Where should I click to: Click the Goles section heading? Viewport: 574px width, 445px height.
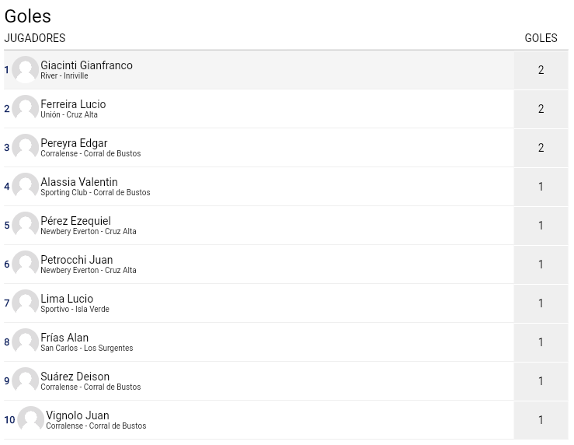[x=28, y=16]
